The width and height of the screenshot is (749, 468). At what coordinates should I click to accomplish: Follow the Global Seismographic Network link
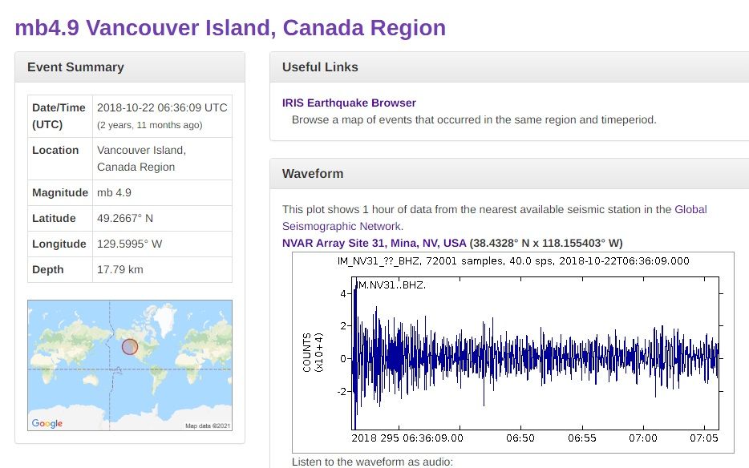coord(690,209)
